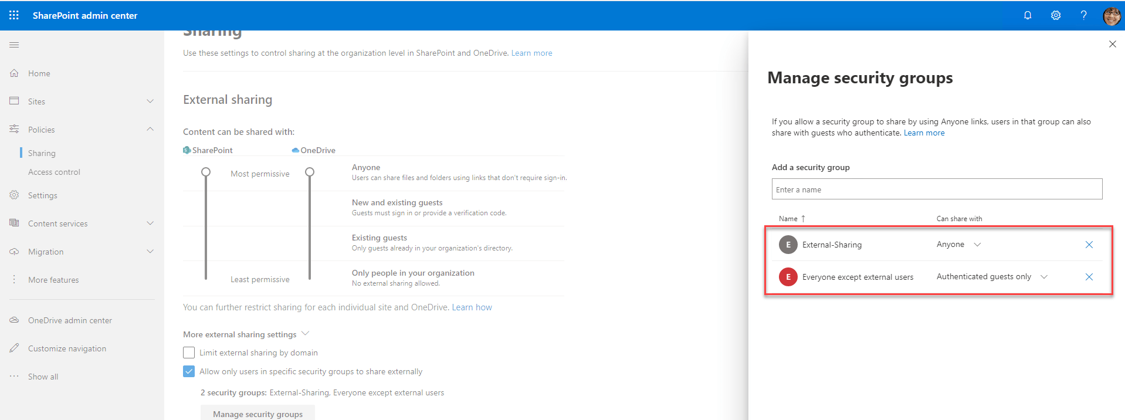Expand the Migration chevron
This screenshot has height=420, width=1125.
[x=150, y=251]
